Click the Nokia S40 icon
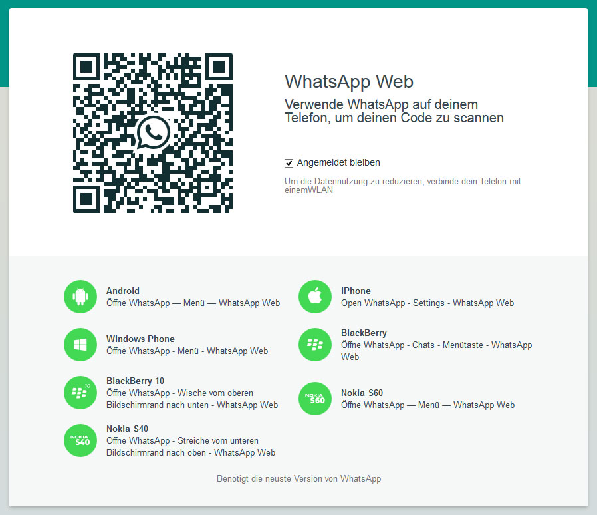The image size is (597, 515). (80, 440)
